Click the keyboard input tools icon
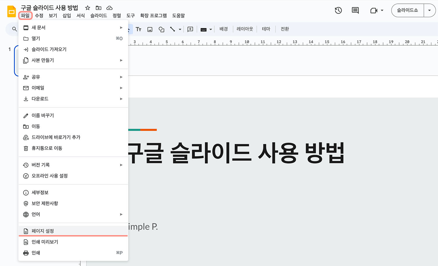This screenshot has height=266, width=438. tap(204, 29)
